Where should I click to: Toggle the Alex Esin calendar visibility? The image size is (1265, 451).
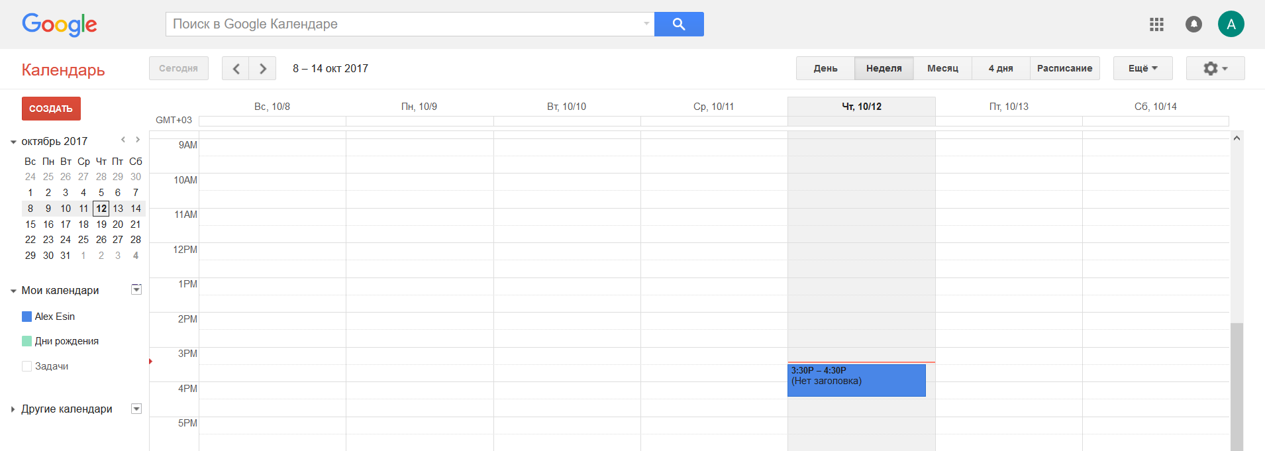click(x=27, y=317)
